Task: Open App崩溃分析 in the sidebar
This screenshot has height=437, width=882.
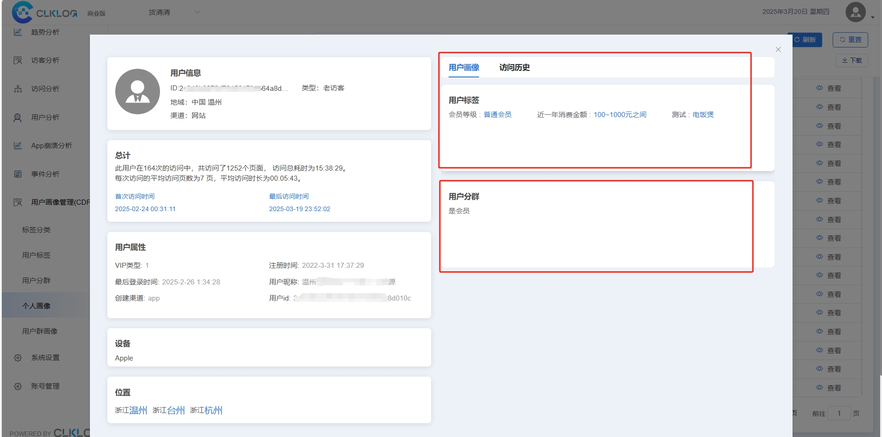Action: pyautogui.click(x=52, y=146)
